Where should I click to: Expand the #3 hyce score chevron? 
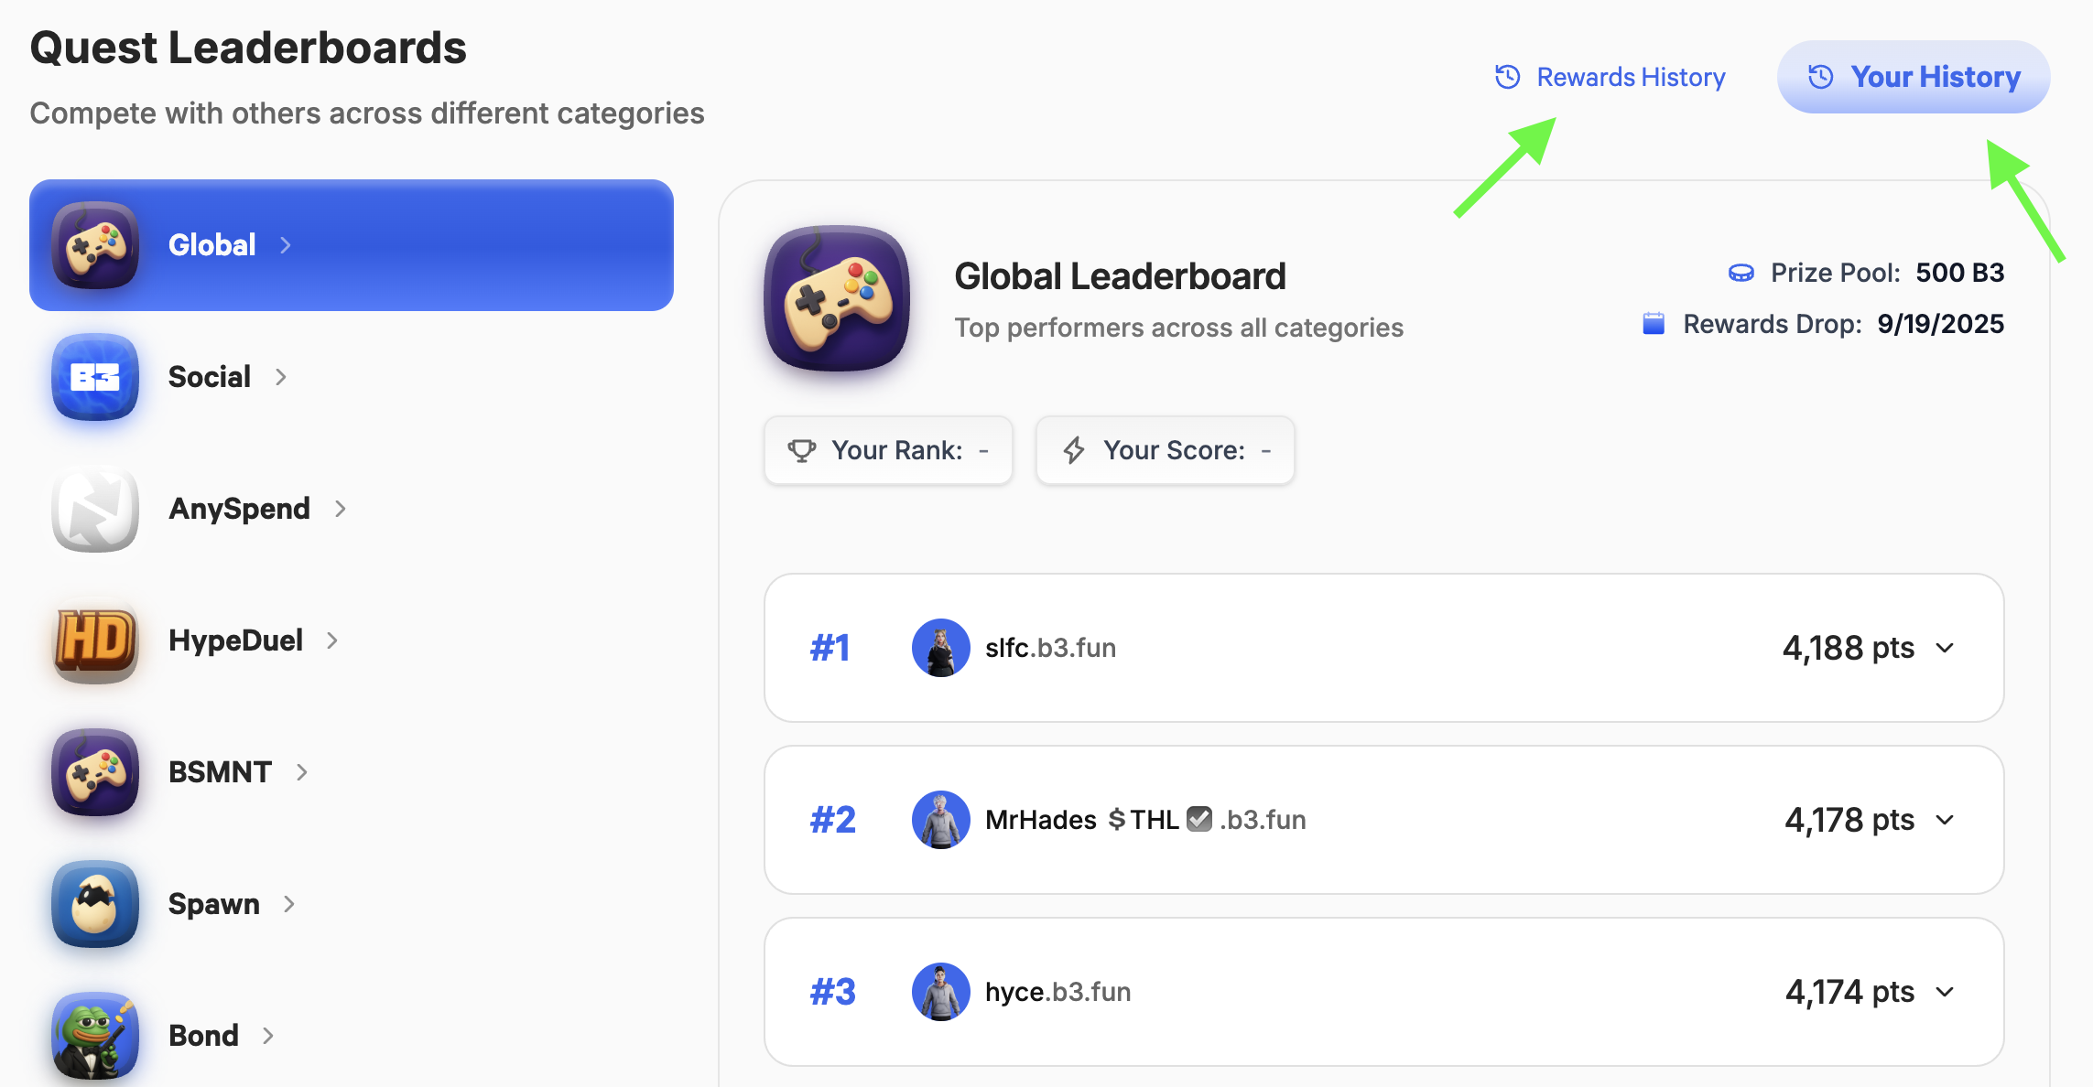(1945, 992)
